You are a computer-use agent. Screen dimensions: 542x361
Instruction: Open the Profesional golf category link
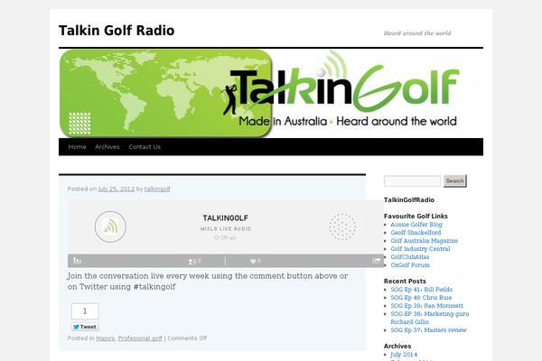(140, 338)
